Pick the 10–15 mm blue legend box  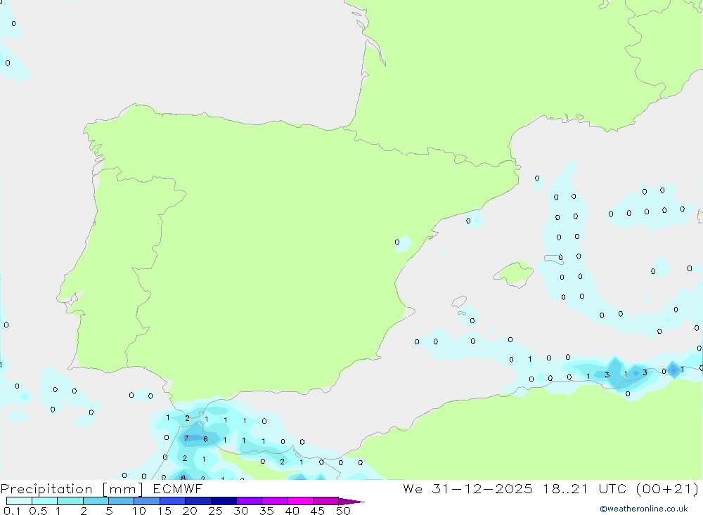click(x=147, y=501)
